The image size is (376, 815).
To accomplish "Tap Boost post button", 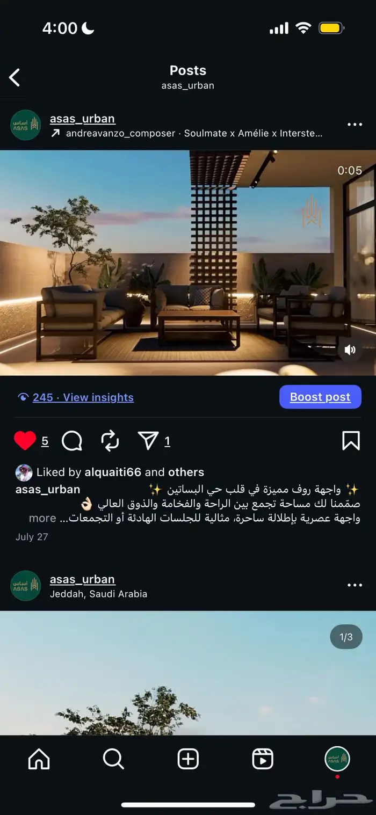I will click(x=320, y=397).
